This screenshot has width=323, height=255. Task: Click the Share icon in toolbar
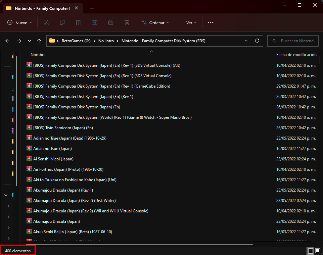[111, 22]
